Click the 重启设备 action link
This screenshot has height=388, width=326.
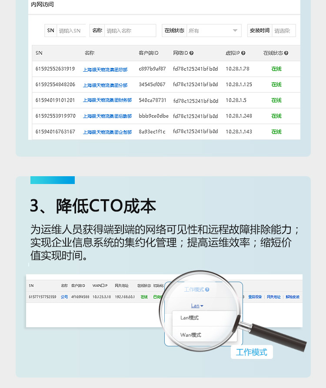[255, 297]
